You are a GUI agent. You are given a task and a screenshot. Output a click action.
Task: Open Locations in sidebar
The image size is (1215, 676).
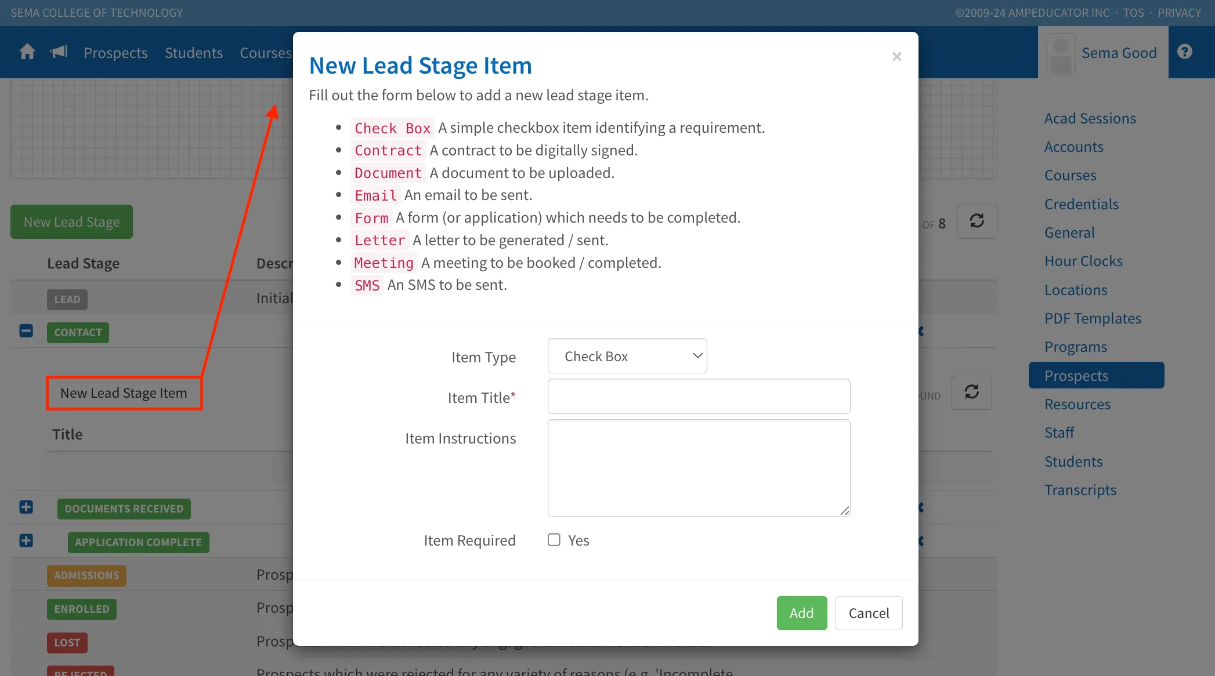tap(1076, 290)
